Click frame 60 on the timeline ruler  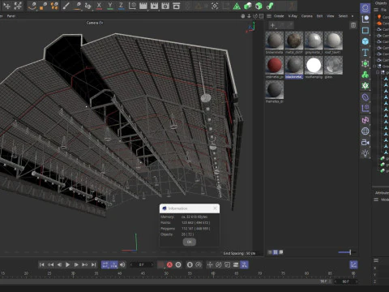(213, 273)
